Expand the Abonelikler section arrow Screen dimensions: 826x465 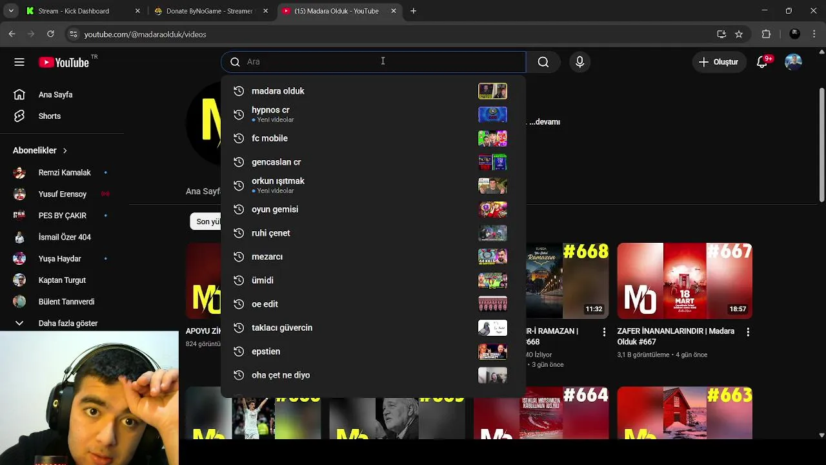65,150
